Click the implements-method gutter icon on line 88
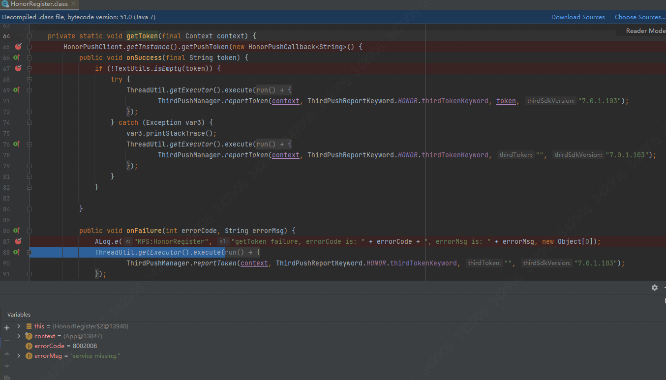This screenshot has width=666, height=380. click(16, 252)
